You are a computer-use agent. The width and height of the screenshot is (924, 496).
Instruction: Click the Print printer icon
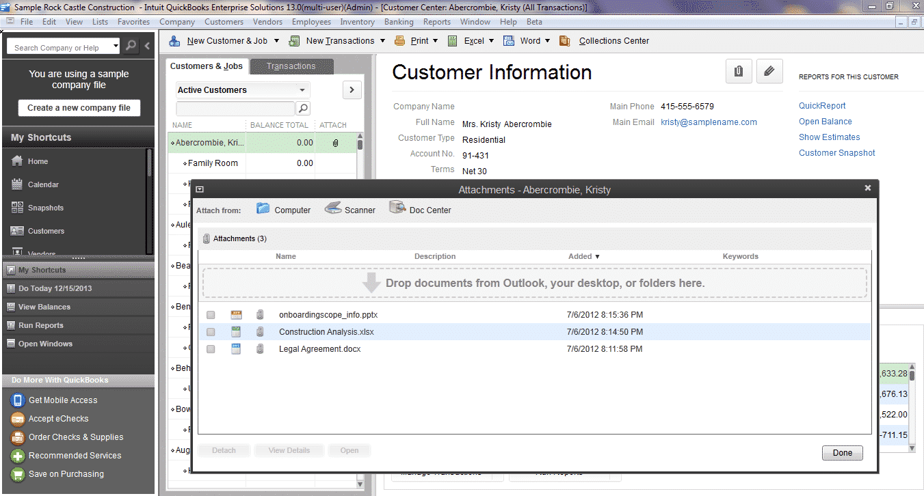[x=400, y=41]
